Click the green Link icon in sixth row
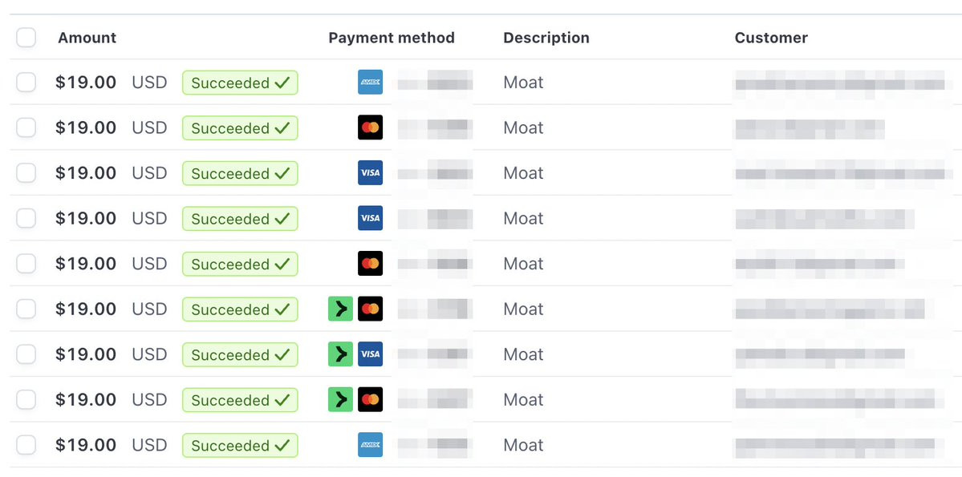Image resolution: width=962 pixels, height=477 pixels. pos(340,309)
